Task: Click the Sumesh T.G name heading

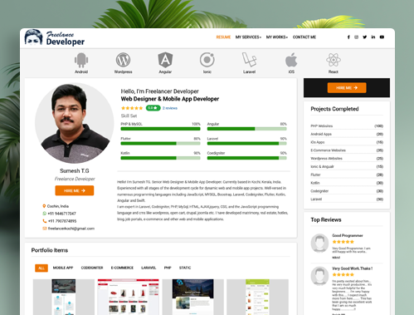Action: (x=75, y=171)
